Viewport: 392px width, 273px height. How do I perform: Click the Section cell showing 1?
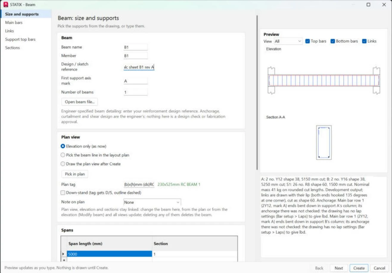click(195, 254)
